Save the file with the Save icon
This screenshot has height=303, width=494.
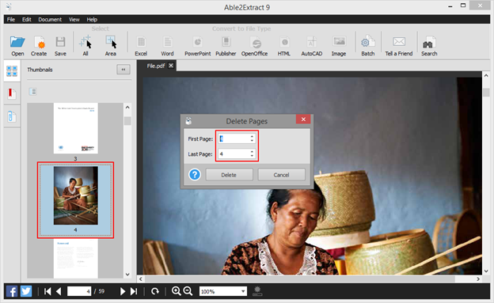pyautogui.click(x=60, y=42)
